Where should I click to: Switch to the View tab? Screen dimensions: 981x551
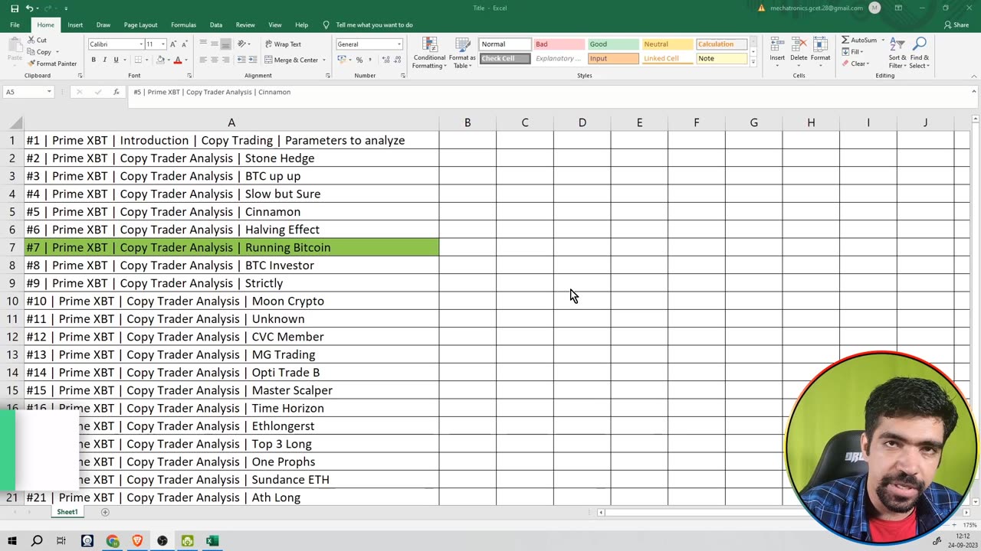275,24
